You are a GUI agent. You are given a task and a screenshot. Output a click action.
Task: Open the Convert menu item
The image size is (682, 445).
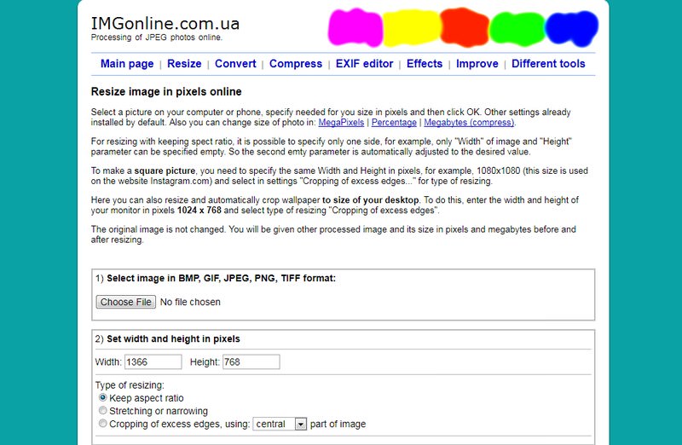tap(235, 63)
